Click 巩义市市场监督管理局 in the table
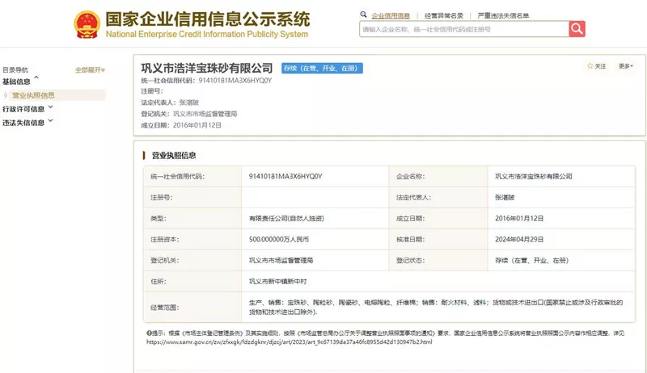The height and width of the screenshot is (373, 647). pos(281,260)
